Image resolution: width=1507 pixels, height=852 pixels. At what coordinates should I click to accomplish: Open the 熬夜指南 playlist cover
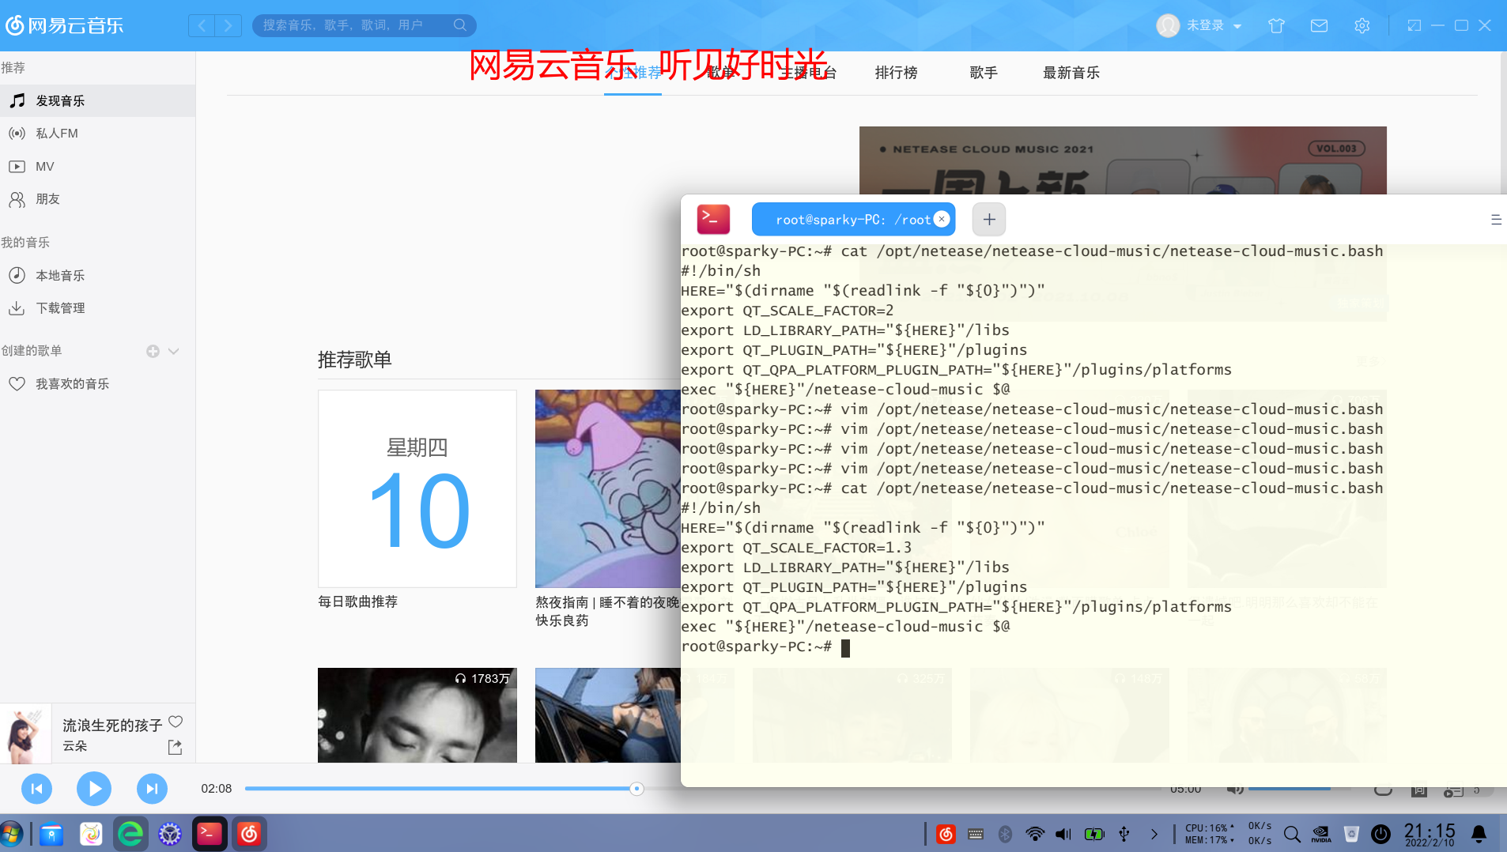(x=607, y=488)
